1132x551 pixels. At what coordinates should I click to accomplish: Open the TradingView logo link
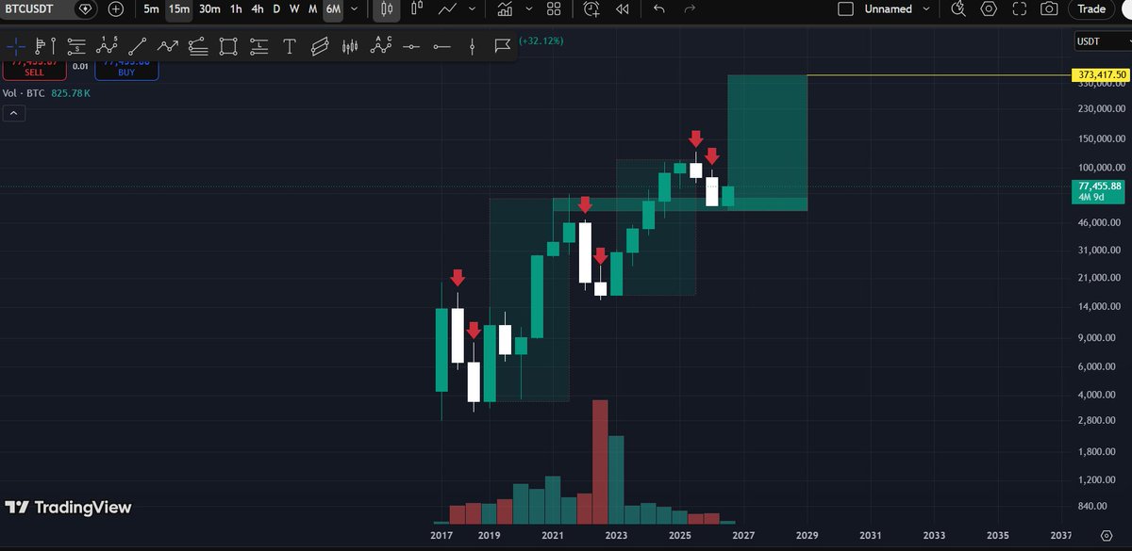point(68,508)
